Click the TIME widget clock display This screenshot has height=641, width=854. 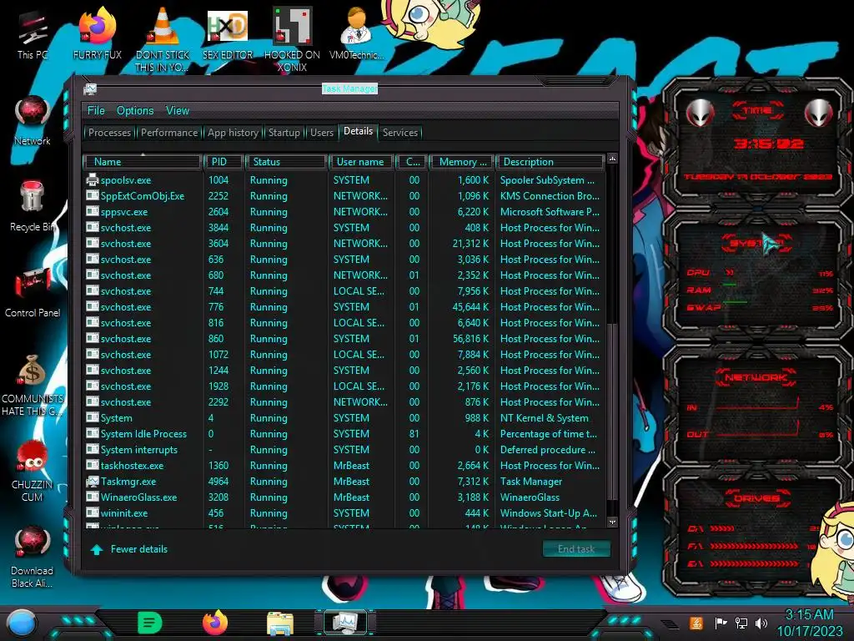pyautogui.click(x=768, y=144)
